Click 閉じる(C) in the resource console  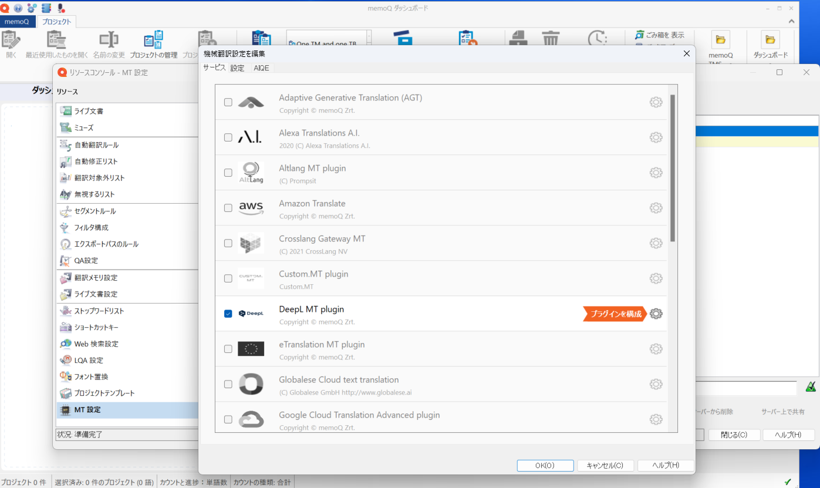(x=734, y=435)
